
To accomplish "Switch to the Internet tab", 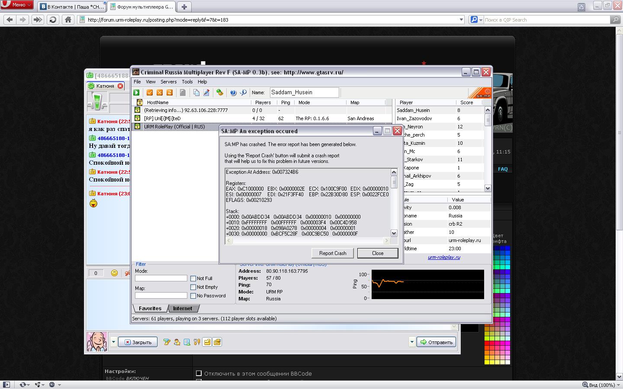I will 183,308.
